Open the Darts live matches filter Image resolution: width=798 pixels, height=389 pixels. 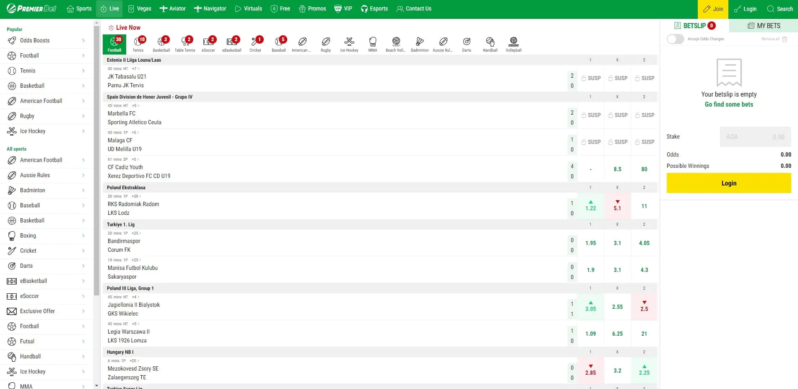click(x=466, y=44)
